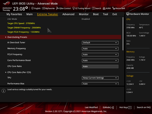Launch EZ Tuning Wizard bulb icon
152x114 pixels.
[73, 8]
